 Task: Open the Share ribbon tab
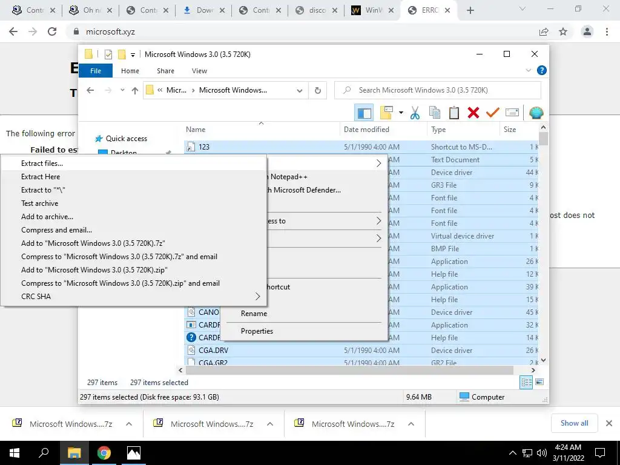tap(165, 71)
